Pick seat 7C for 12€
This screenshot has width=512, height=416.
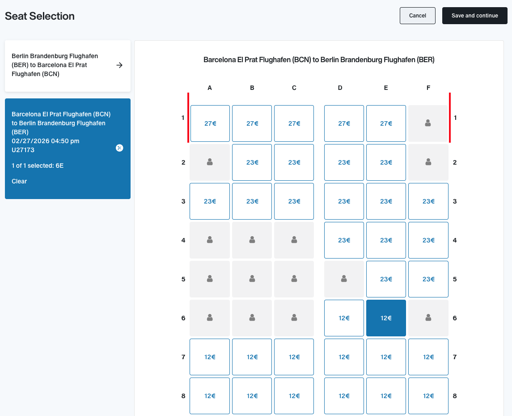point(294,357)
